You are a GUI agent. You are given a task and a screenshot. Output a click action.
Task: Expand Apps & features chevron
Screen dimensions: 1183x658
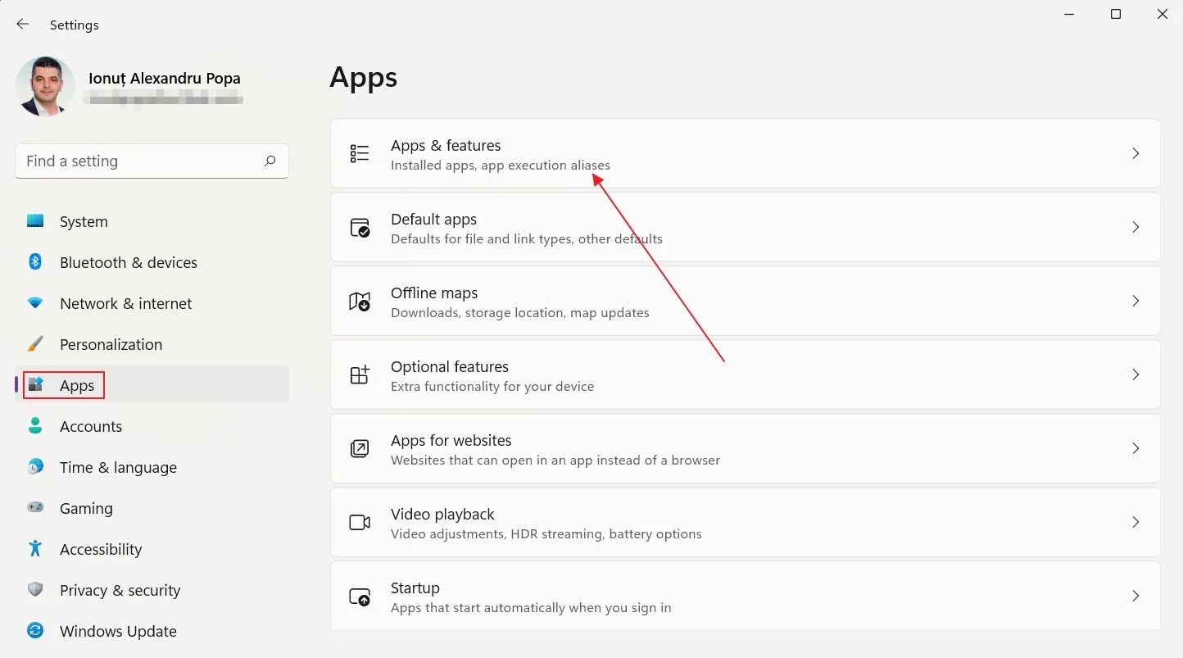coord(1135,153)
